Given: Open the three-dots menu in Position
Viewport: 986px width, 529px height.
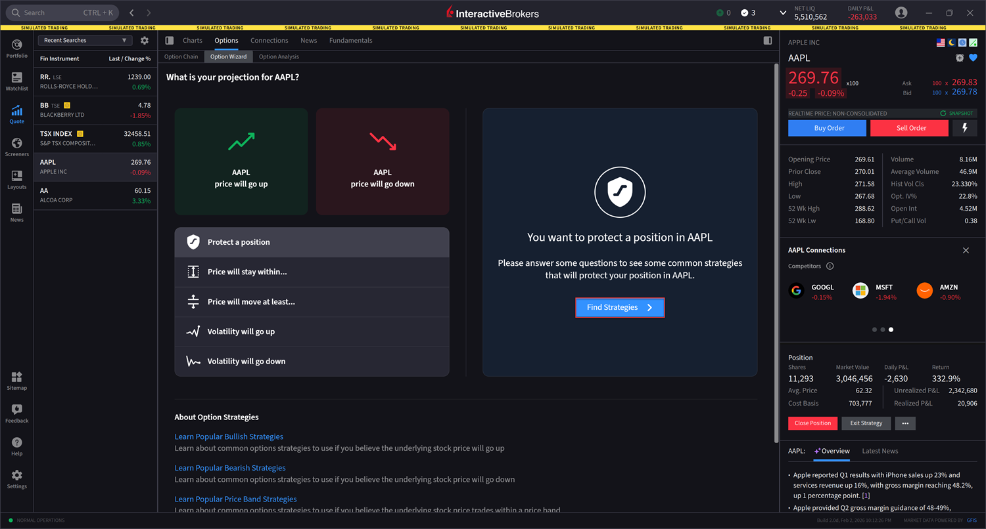Looking at the screenshot, I should click(x=905, y=423).
